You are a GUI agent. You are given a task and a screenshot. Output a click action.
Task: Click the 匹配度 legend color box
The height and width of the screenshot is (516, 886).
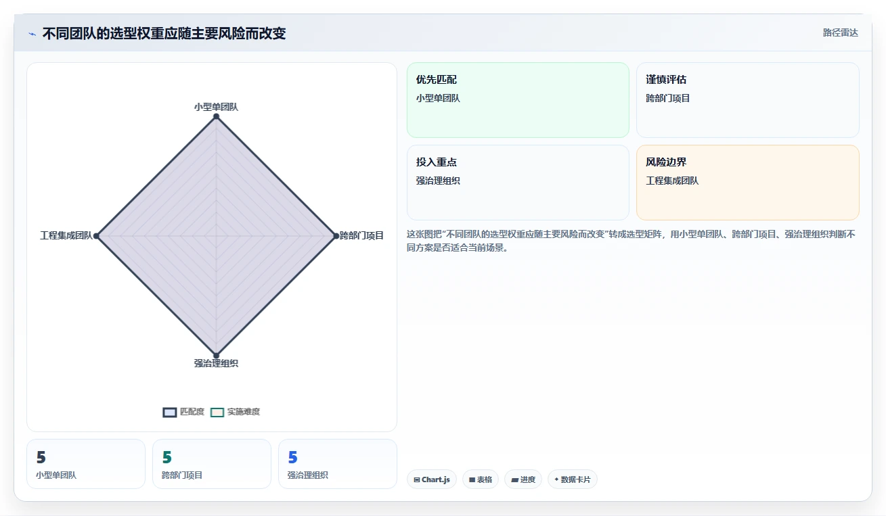point(170,412)
